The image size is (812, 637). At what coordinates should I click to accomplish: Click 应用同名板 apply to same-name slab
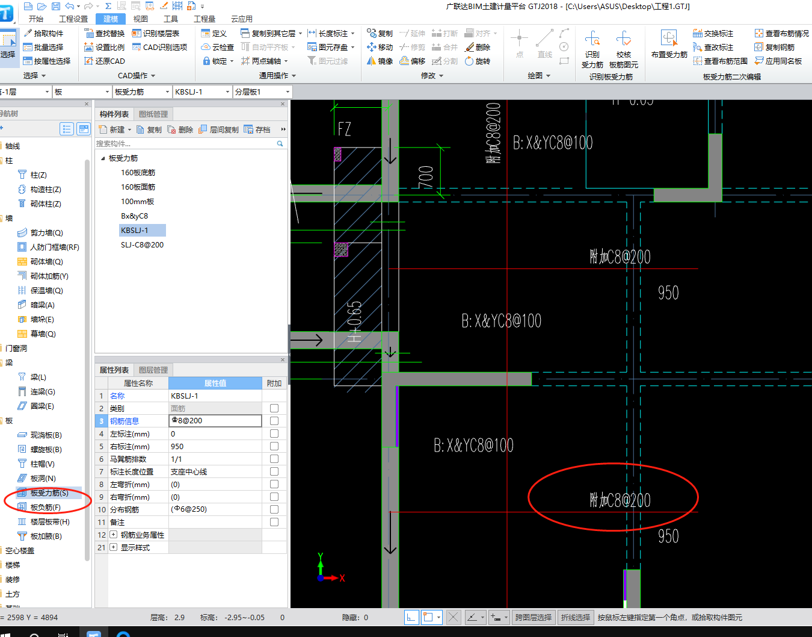pyautogui.click(x=778, y=61)
